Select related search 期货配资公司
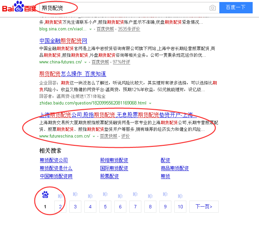 [x=54, y=160]
